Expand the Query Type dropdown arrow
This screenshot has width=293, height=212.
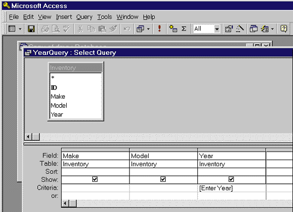(x=149, y=29)
